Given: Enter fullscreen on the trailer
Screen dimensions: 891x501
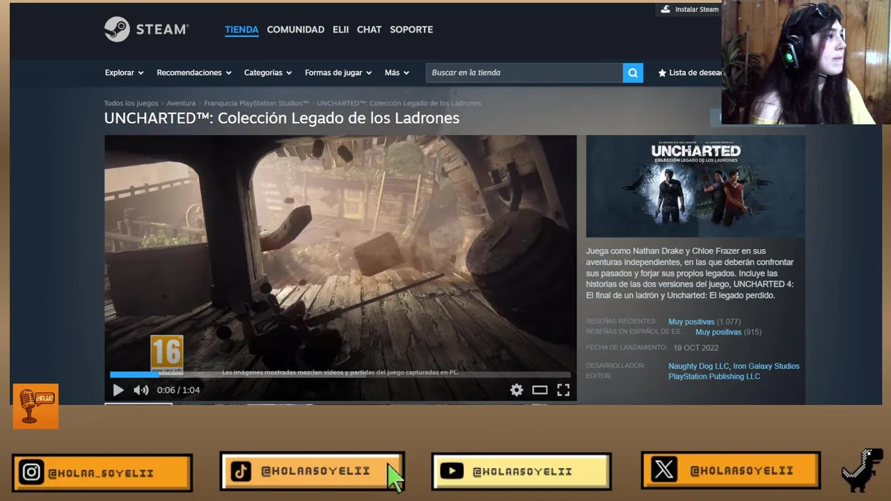Looking at the screenshot, I should coord(563,390).
